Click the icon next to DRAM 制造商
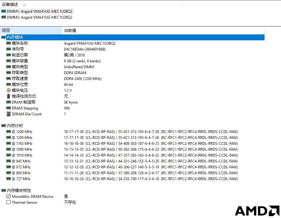The image size is (281, 218). pyautogui.click(x=9, y=102)
